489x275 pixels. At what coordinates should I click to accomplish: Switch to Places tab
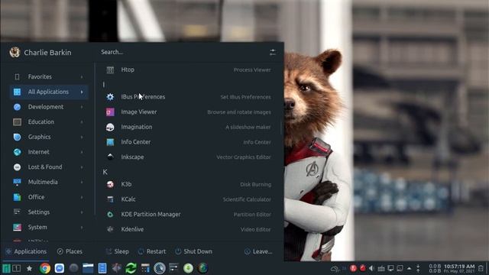click(x=70, y=251)
